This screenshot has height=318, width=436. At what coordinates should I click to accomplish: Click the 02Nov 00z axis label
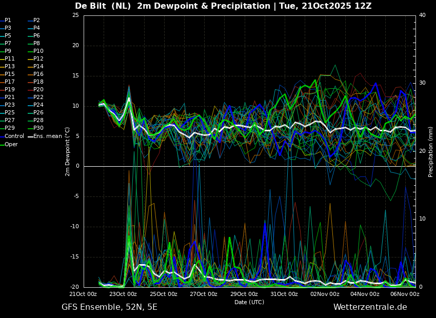(324, 294)
